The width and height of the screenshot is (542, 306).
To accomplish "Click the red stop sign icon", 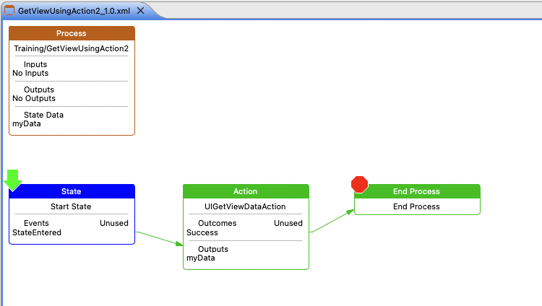I will tap(359, 185).
